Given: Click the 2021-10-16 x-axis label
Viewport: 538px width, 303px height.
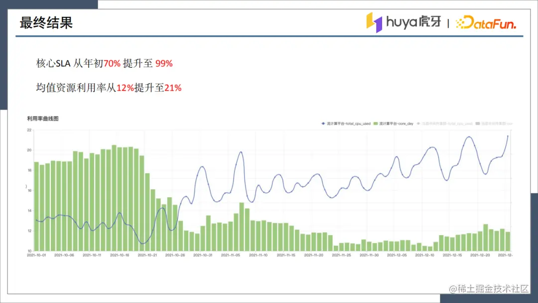Looking at the screenshot, I should tap(120, 255).
